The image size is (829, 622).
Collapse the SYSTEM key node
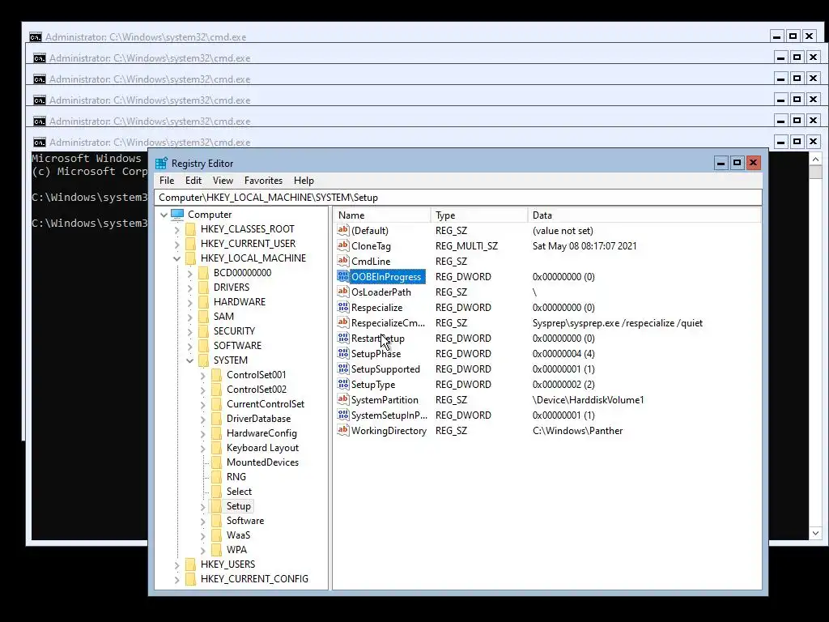(189, 360)
